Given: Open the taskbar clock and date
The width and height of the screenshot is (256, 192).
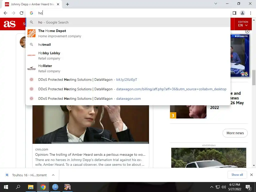Looking at the screenshot, I should [234, 187].
